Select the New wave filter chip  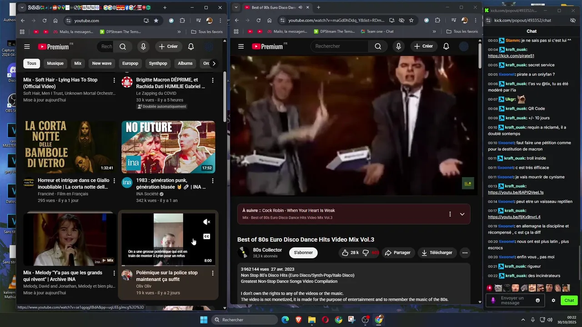(102, 64)
